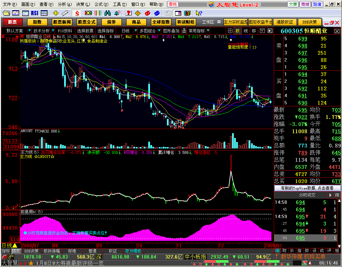Click the news headline 1月8日9大券商最新评级一览
The image size is (342, 267).
[70, 263]
